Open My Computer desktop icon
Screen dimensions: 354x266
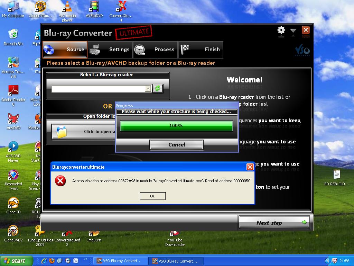tap(13, 9)
